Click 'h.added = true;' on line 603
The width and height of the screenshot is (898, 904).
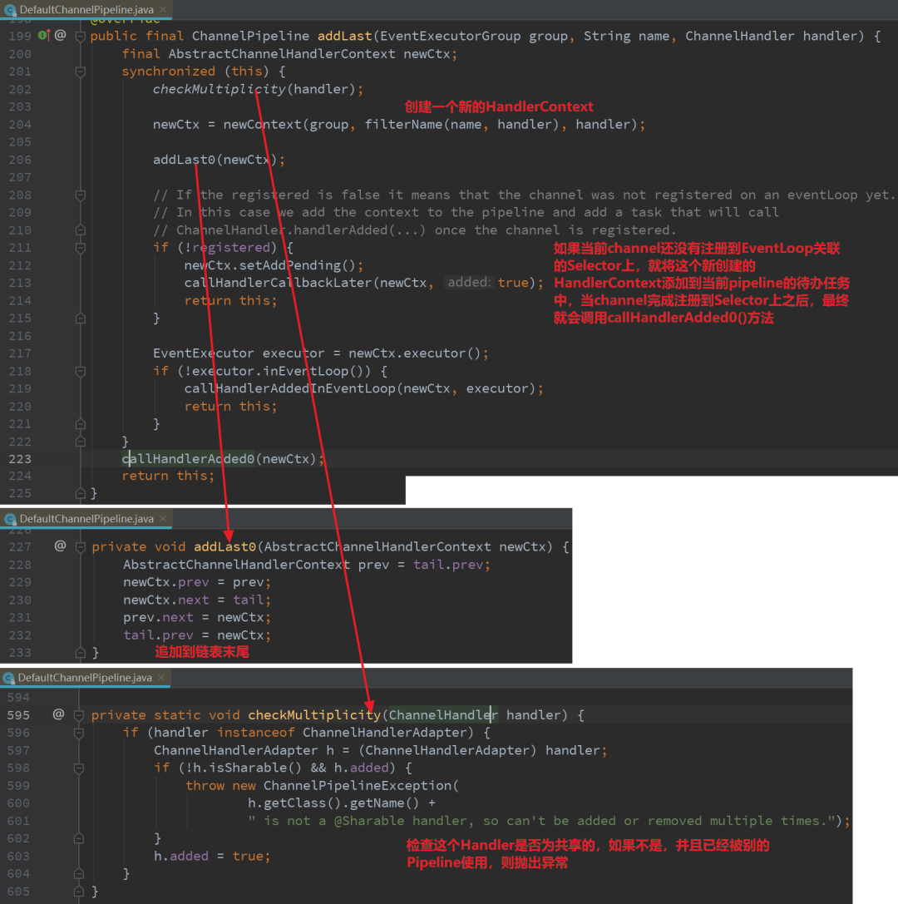coord(212,856)
